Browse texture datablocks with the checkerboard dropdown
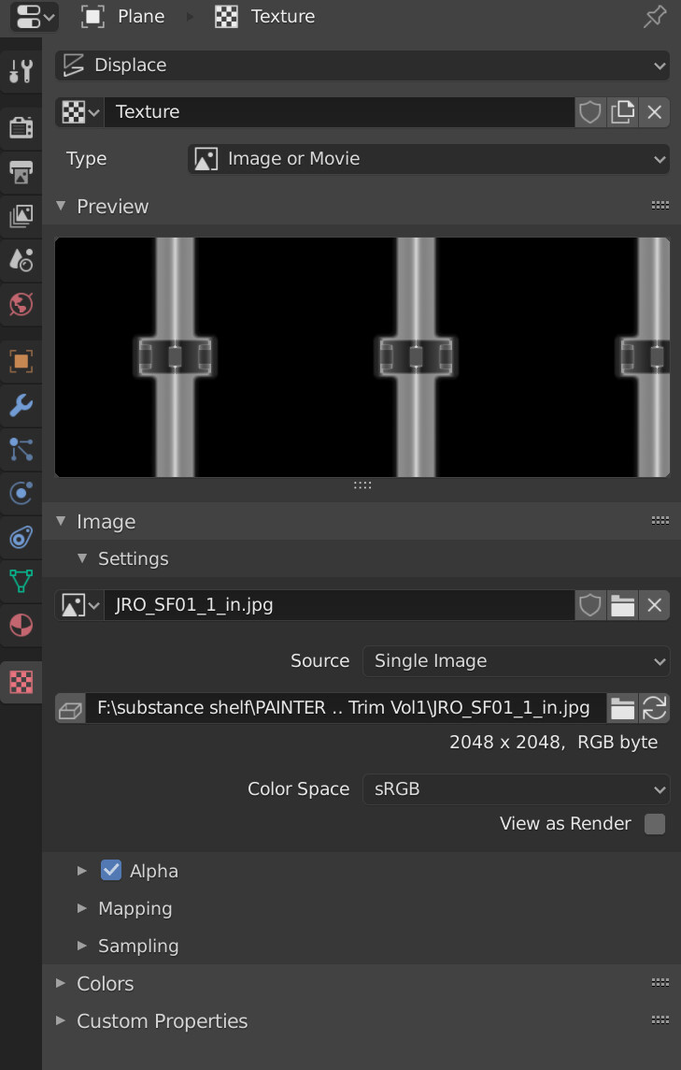The width and height of the screenshot is (681, 1070). [x=79, y=112]
